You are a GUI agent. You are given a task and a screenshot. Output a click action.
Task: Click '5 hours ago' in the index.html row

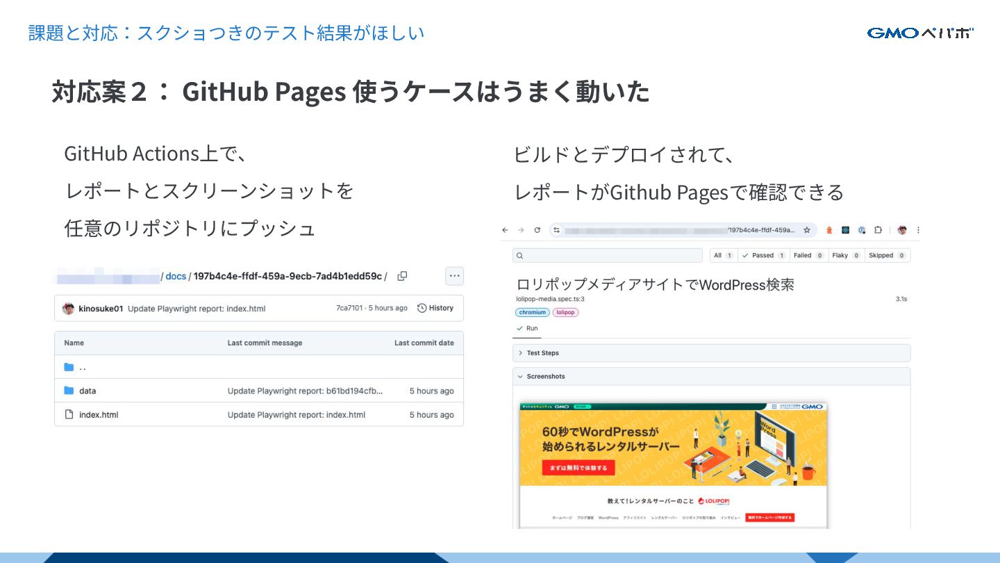431,414
